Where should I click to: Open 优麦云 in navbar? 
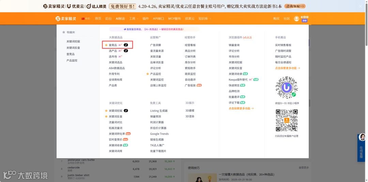[x=190, y=18]
